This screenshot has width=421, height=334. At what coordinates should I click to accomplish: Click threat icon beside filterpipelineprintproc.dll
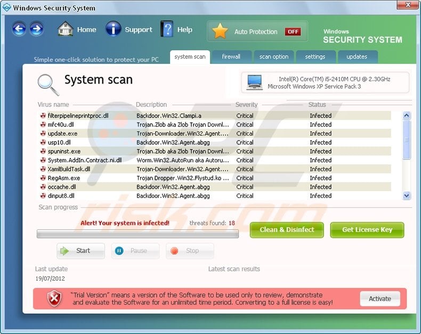coord(43,115)
